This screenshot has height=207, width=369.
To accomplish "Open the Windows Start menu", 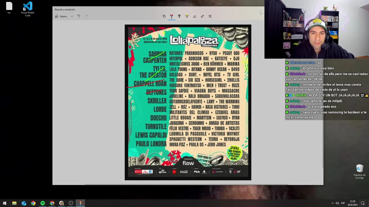I will click(5, 203).
